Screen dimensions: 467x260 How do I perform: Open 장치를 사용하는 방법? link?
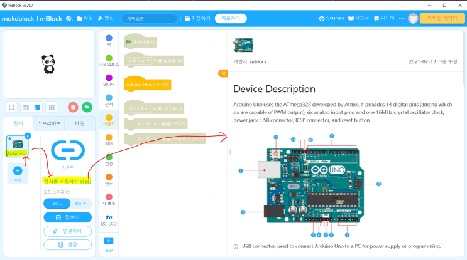point(67,181)
